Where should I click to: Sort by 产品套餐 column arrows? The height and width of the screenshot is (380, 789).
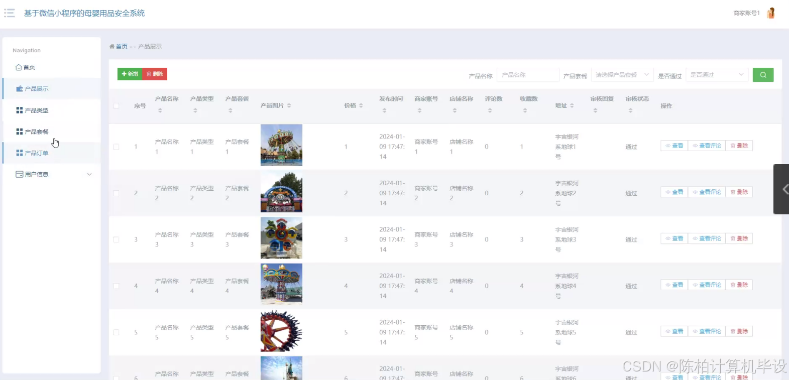pyautogui.click(x=231, y=110)
